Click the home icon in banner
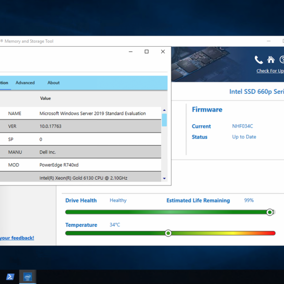Image resolution: width=284 pixels, height=284 pixels. click(x=271, y=60)
